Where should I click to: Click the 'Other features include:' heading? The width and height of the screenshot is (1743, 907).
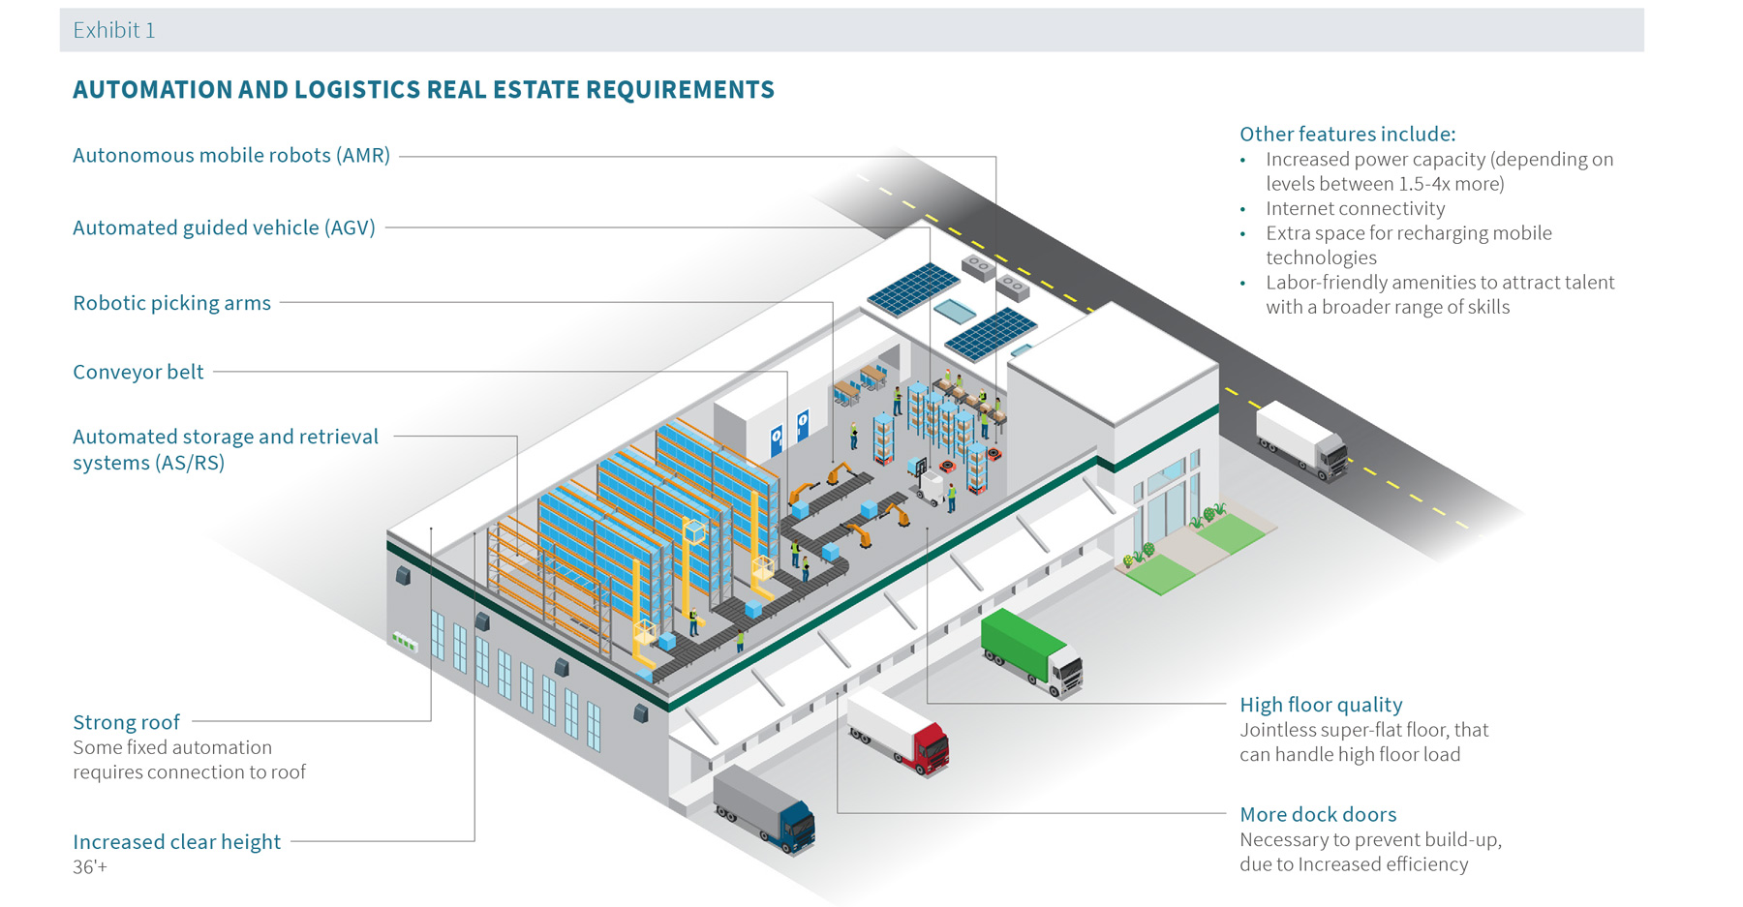point(1348,134)
